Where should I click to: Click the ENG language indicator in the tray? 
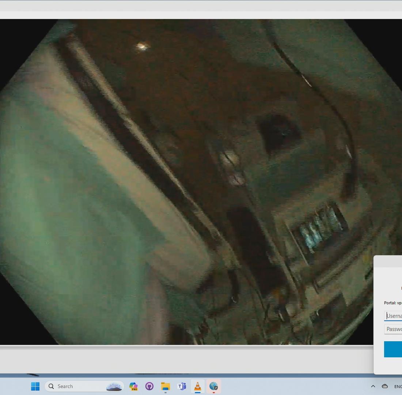click(398, 387)
